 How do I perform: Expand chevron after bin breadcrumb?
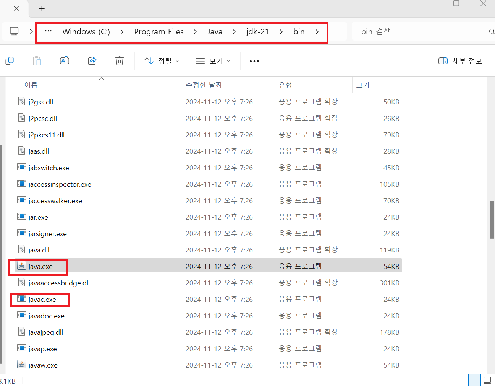[x=317, y=31]
